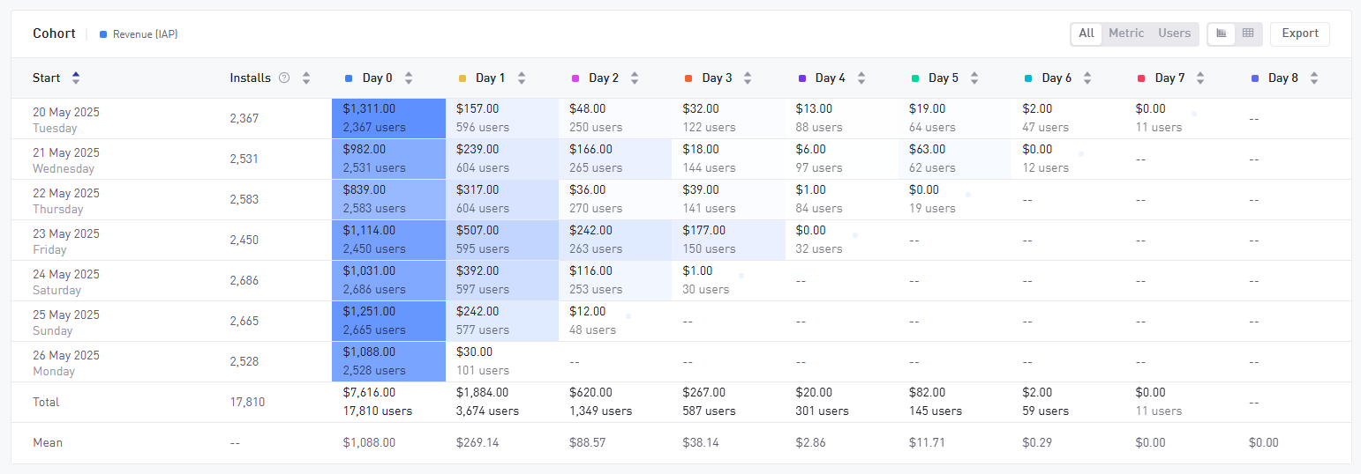This screenshot has width=1361, height=474.
Task: Open the Installs help tooltip icon
Action: [284, 78]
